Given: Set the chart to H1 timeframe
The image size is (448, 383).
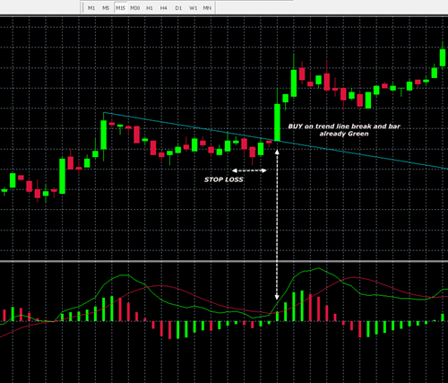Looking at the screenshot, I should [x=150, y=8].
